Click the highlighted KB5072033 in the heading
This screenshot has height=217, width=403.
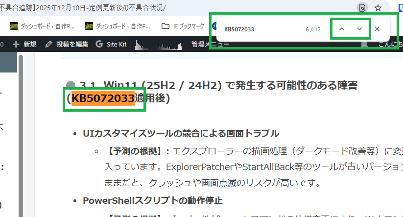(103, 98)
